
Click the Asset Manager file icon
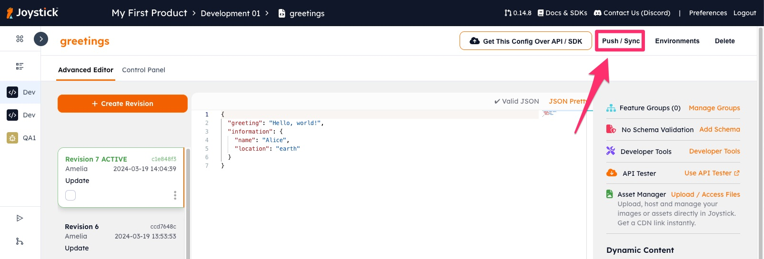(x=609, y=194)
